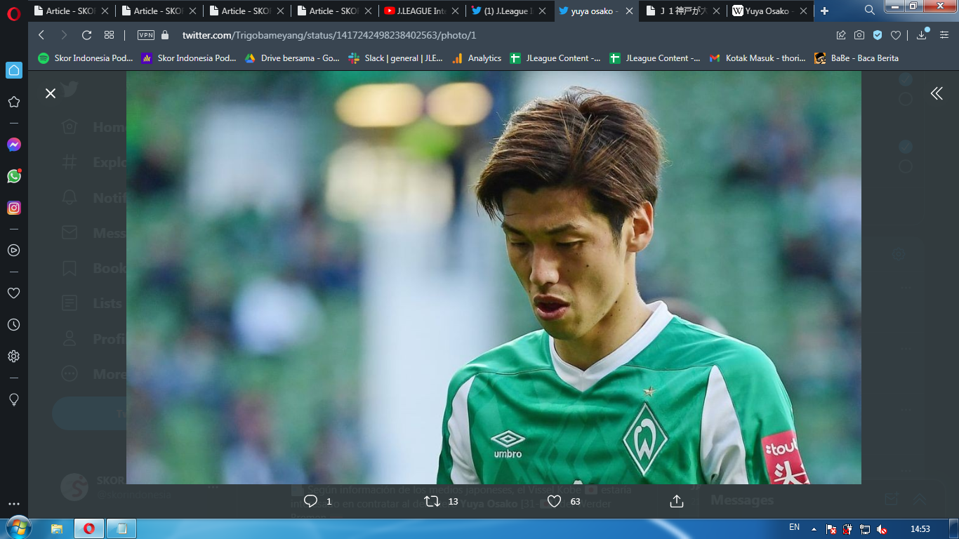Screen dimensions: 959x539
Task: Switch to the J.LEAGUE YouTube tab
Action: pos(421,11)
